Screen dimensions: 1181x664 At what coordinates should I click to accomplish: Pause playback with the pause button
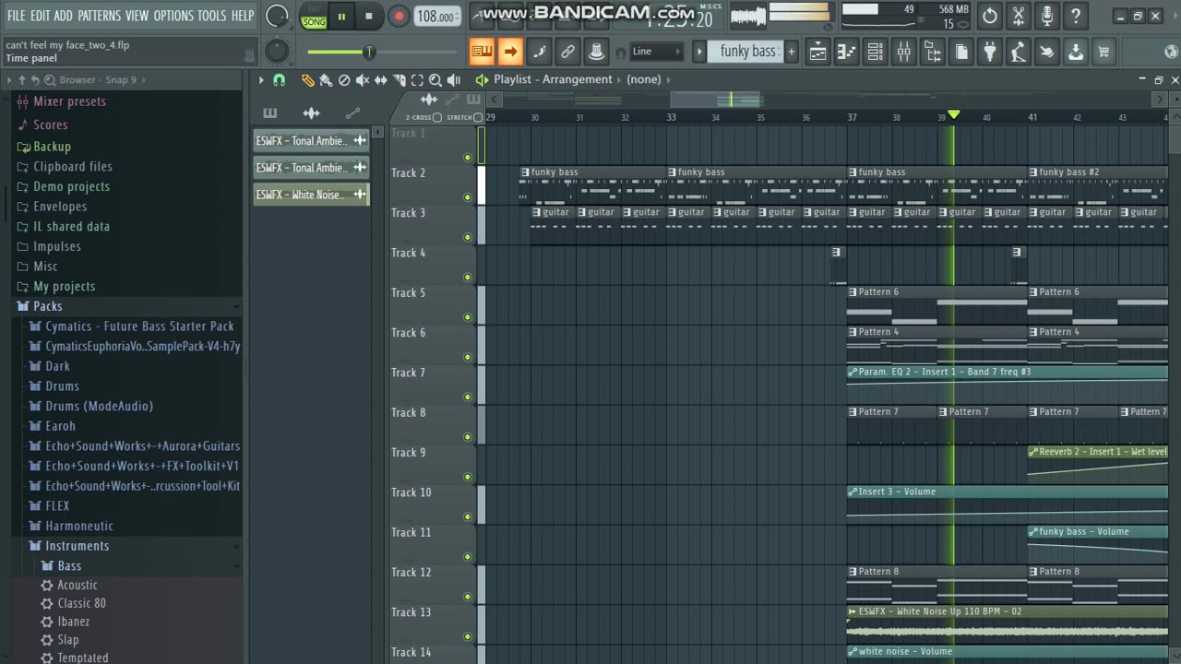tap(341, 16)
